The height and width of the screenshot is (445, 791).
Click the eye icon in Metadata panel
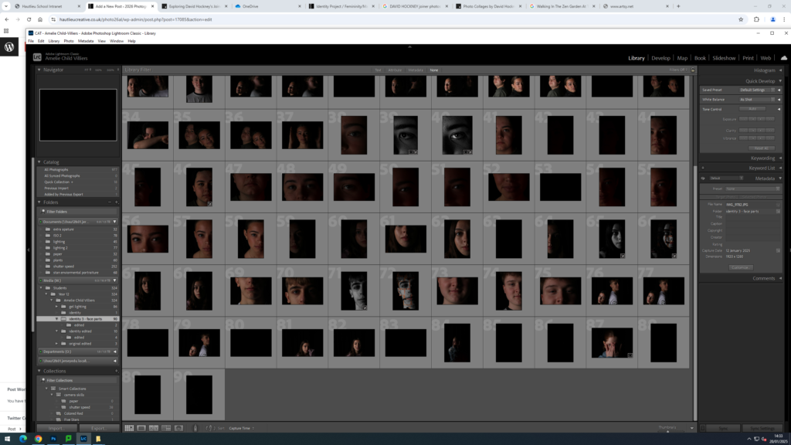pyautogui.click(x=703, y=178)
